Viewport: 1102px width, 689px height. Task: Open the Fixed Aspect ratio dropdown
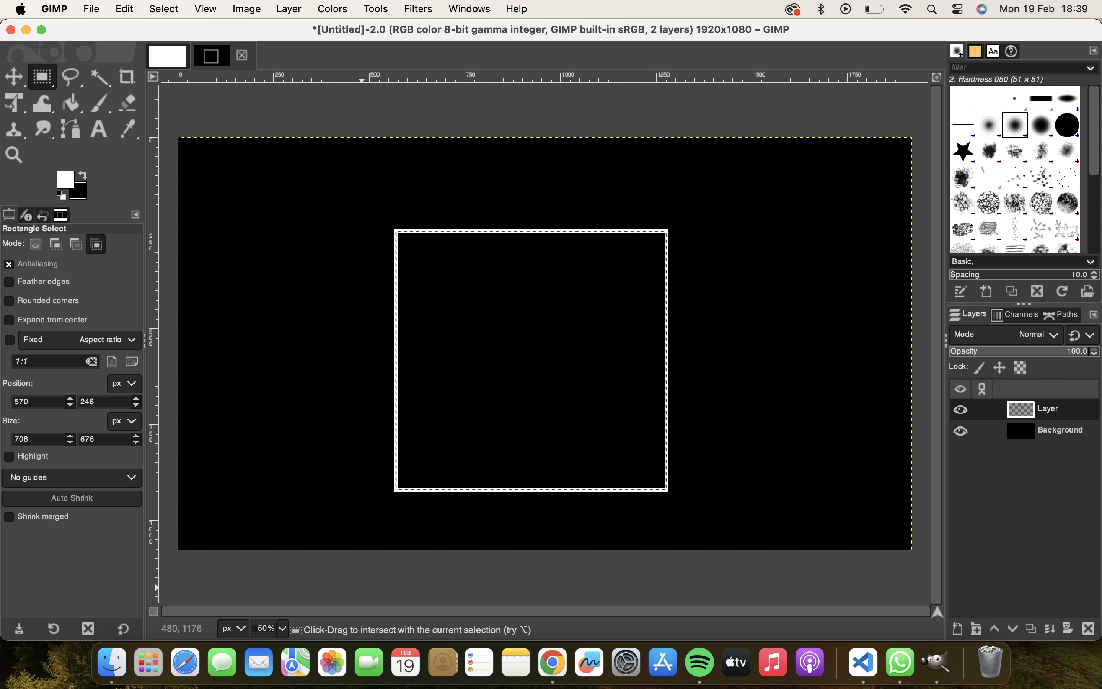(80, 340)
